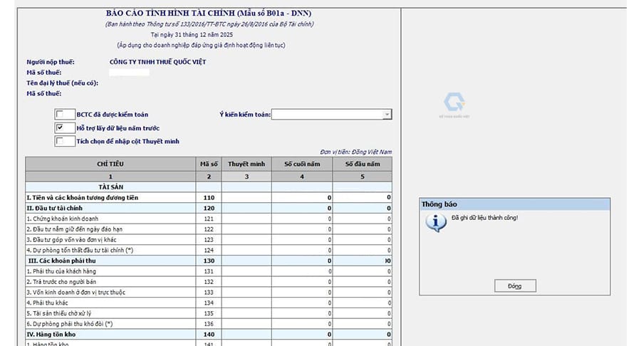Edit Số đầu năm for 'Phải thu của khách hàng'
The height and width of the screenshot is (346, 641).
coord(363,271)
